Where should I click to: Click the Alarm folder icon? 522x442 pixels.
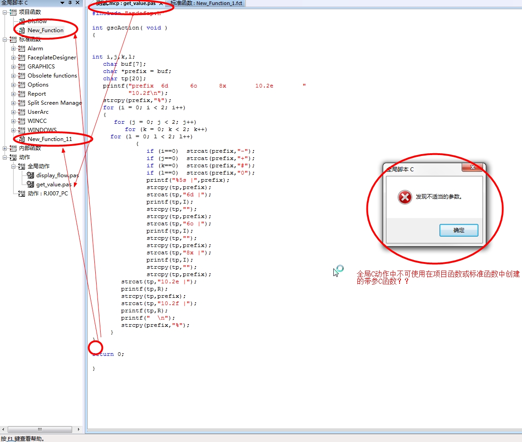pos(22,49)
